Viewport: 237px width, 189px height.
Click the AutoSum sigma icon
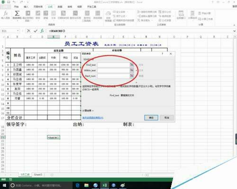click(x=17, y=14)
